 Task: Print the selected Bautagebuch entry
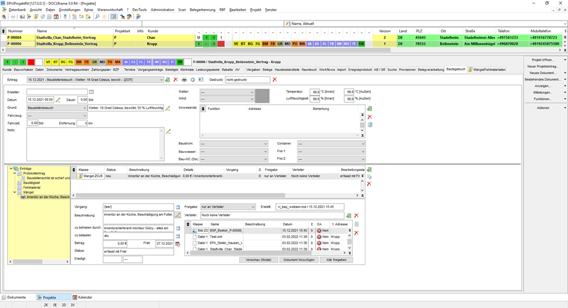[185, 80]
